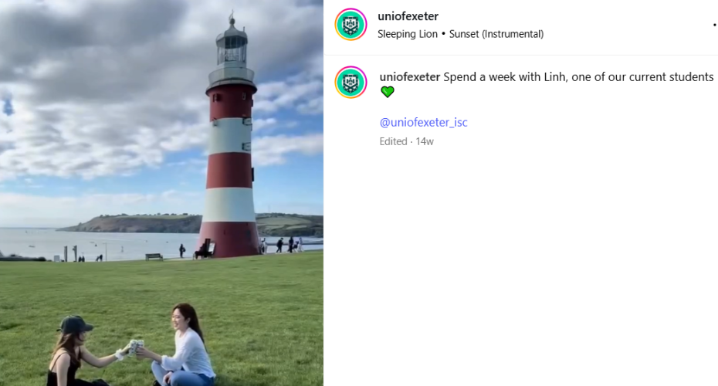The image size is (718, 386).
Task: Click the cups the two women are clinking
Action: pos(136,347)
